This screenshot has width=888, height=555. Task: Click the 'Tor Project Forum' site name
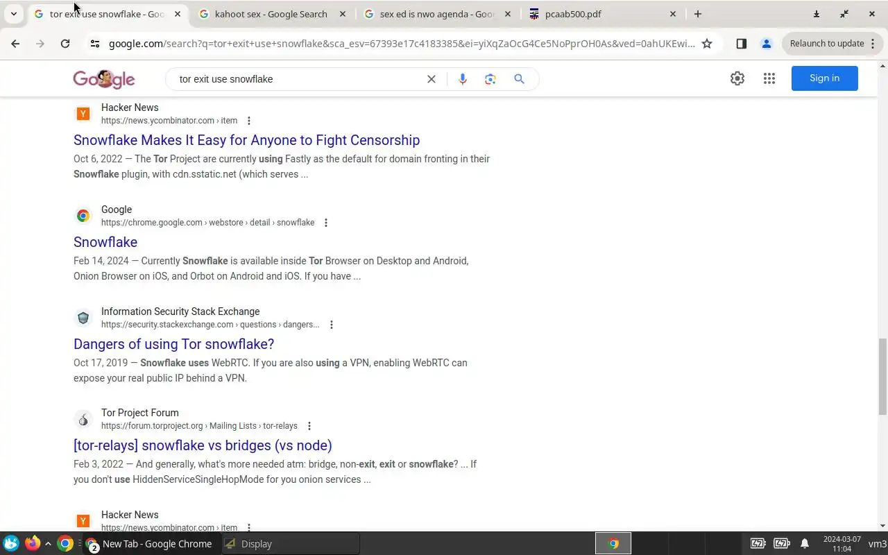point(140,413)
